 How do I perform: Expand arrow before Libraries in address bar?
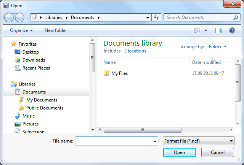click(41, 17)
